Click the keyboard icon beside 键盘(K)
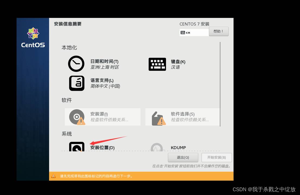 pyautogui.click(x=157, y=64)
